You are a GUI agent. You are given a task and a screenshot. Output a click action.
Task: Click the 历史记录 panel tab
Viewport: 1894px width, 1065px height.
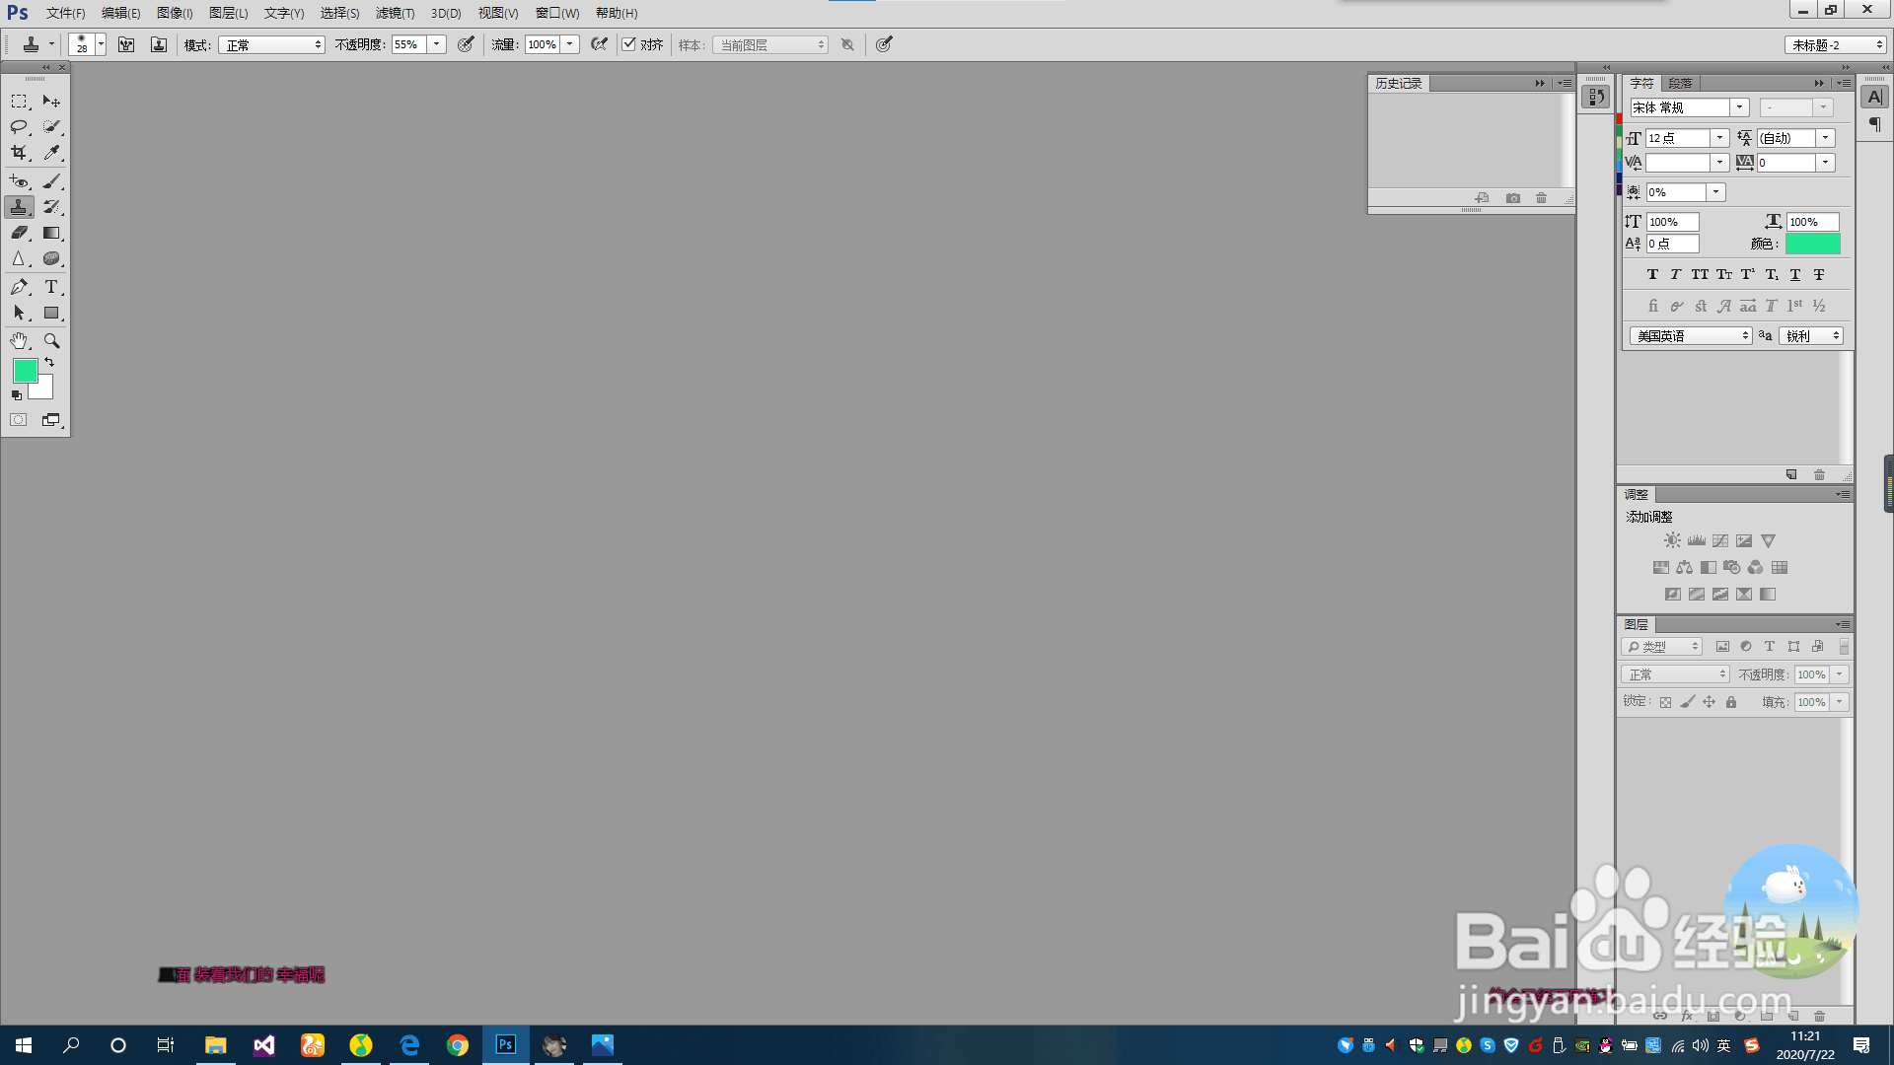click(1398, 84)
